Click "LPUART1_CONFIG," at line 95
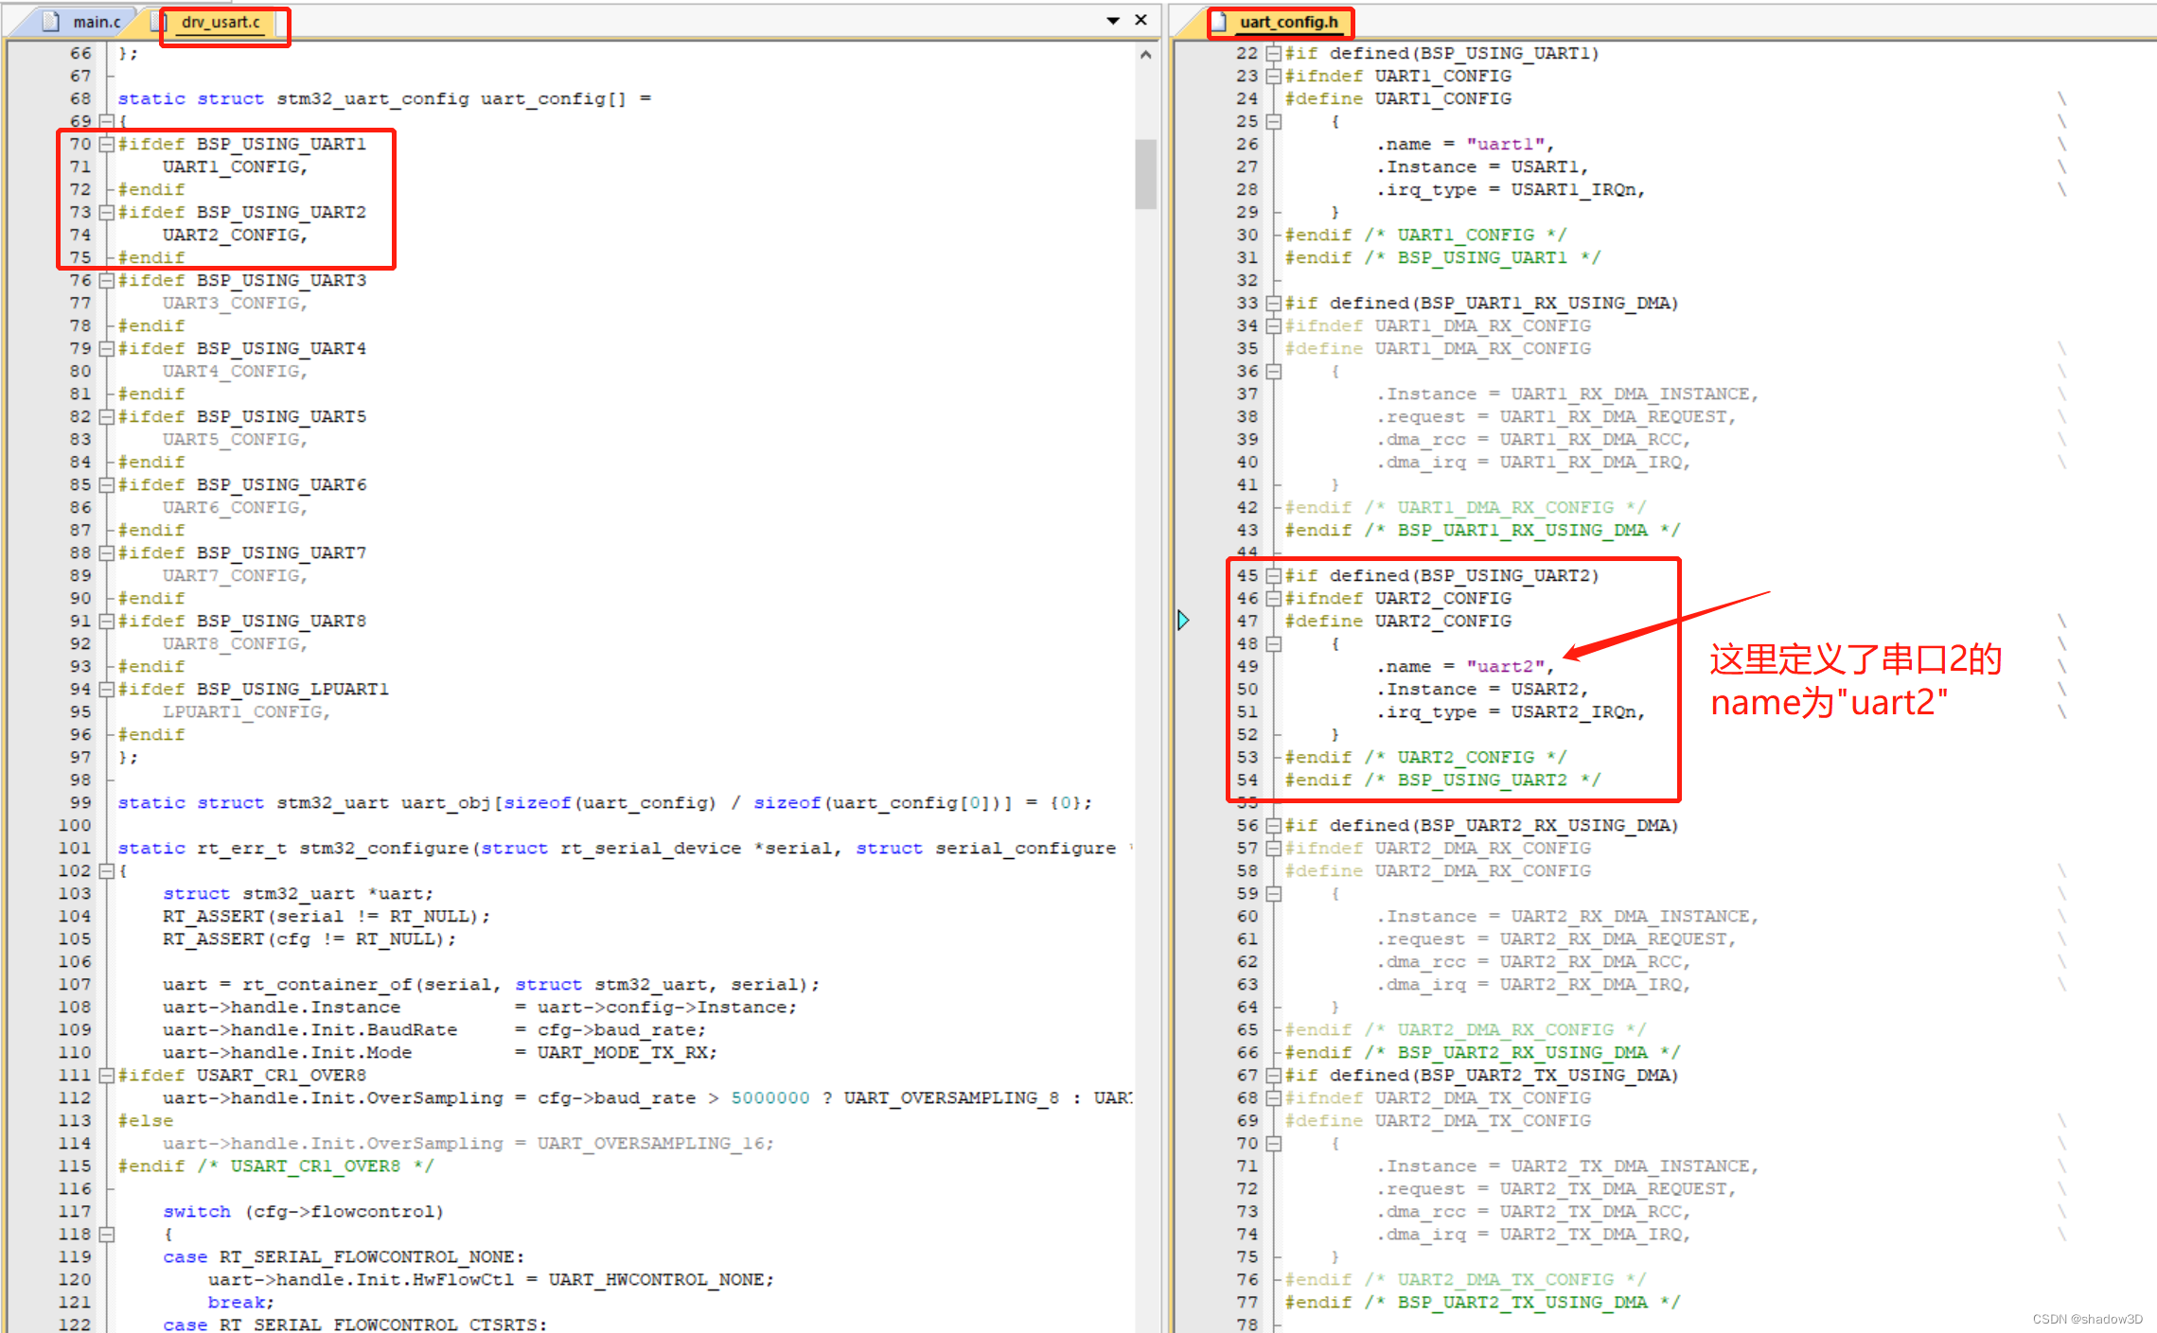This screenshot has height=1333, width=2157. click(247, 711)
